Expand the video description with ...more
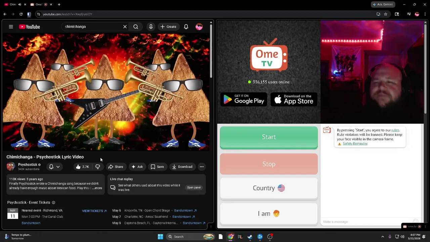430x242 pixels. (96, 188)
